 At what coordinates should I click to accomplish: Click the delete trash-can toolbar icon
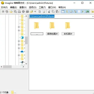[40, 11]
